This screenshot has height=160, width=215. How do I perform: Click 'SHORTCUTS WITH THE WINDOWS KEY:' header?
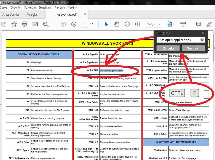point(176,142)
